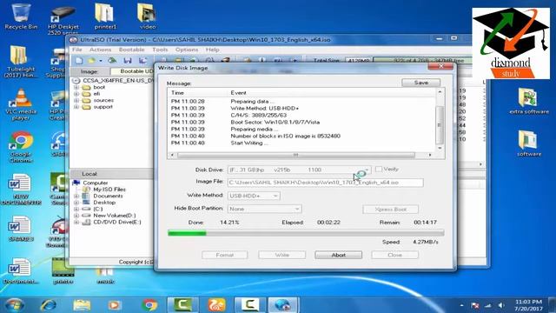
Task: Open Chrome from the taskbar
Action: point(149,305)
